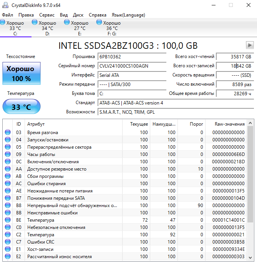Open the Язык(Language) menu
257x262 pixels.
click(x=128, y=15)
